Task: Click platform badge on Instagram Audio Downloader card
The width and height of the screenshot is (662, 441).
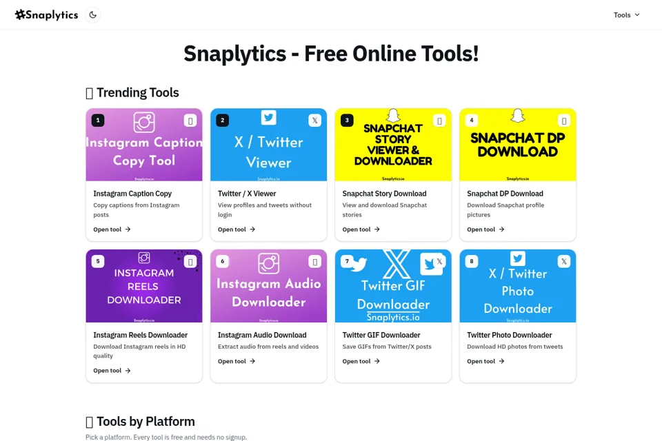Action: [315, 262]
